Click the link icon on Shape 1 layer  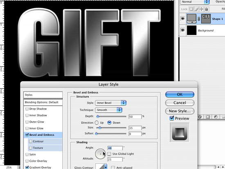(199, 19)
